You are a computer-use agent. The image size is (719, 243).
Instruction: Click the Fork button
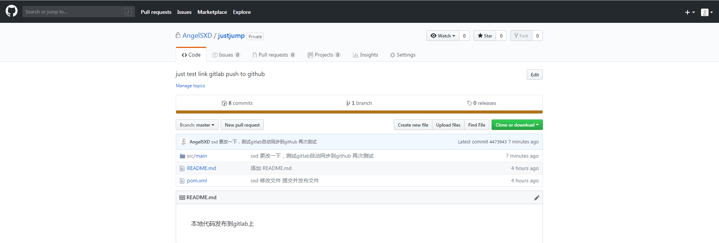pyautogui.click(x=521, y=36)
